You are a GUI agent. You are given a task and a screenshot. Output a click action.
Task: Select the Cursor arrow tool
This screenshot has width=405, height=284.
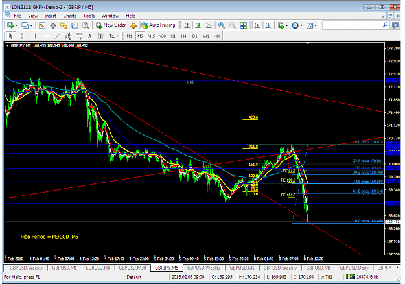[x=11, y=36]
